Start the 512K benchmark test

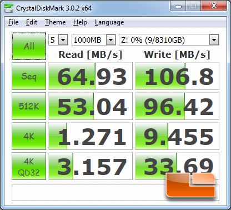29,106
